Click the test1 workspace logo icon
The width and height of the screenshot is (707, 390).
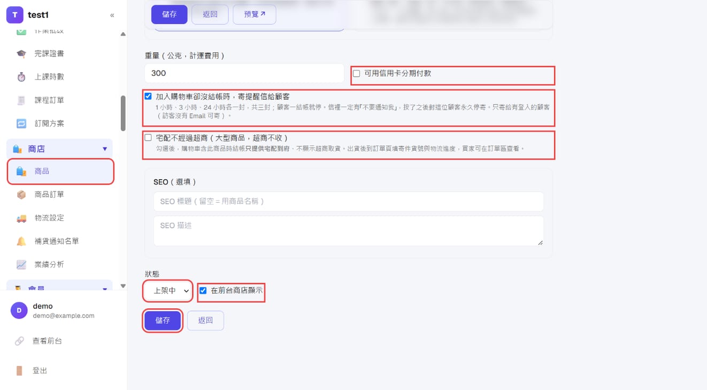coord(15,15)
